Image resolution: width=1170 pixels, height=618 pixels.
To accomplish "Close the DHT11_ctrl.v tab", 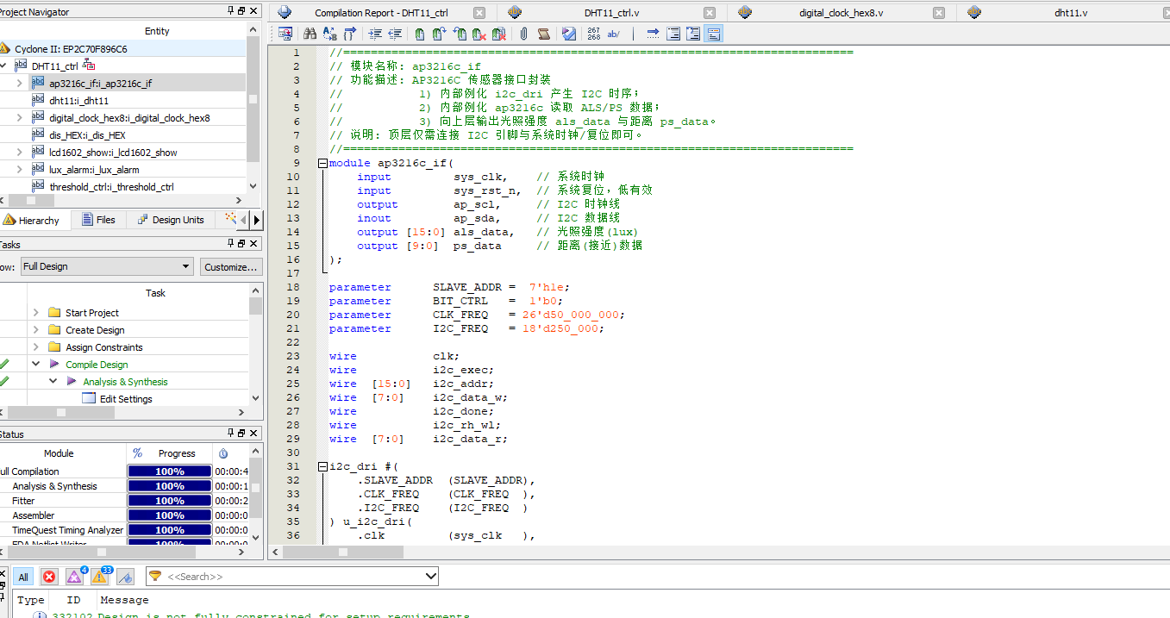I will point(710,13).
